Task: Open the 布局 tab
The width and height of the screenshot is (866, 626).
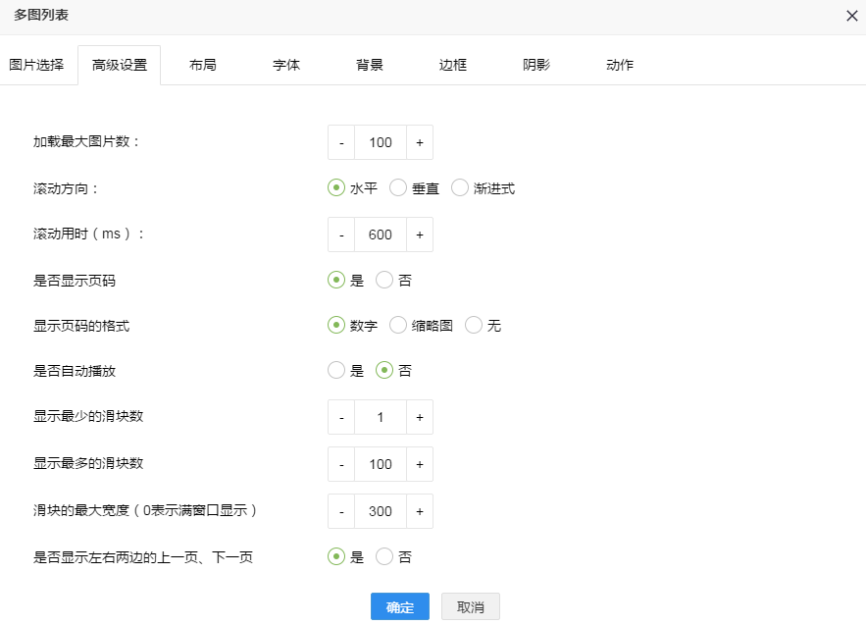Action: pyautogui.click(x=203, y=65)
